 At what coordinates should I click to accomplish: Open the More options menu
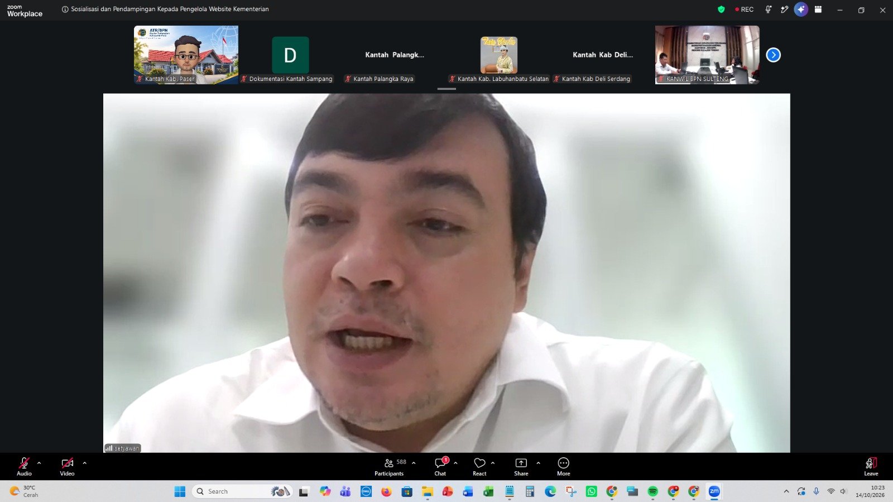click(x=564, y=467)
